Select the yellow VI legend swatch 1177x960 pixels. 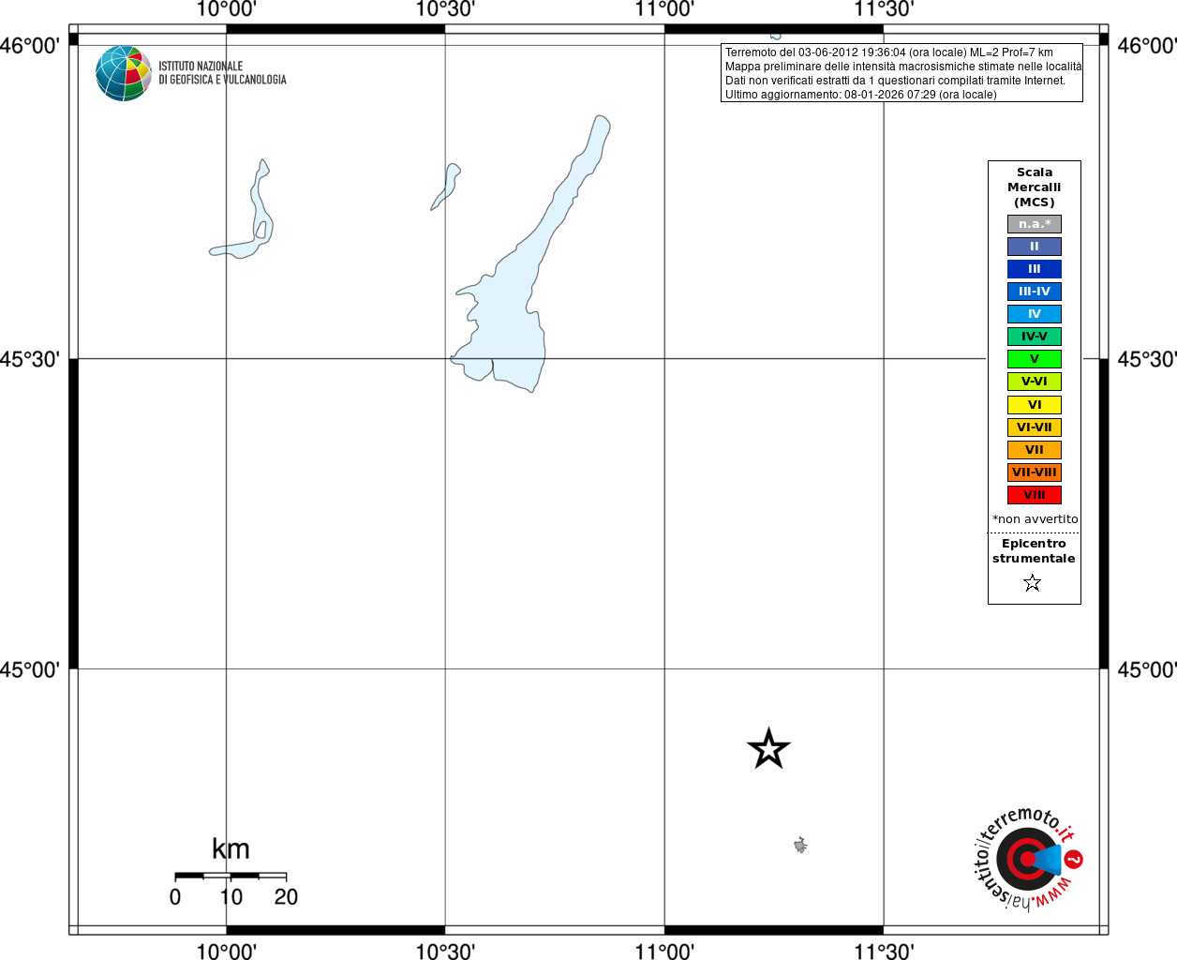[1035, 405]
